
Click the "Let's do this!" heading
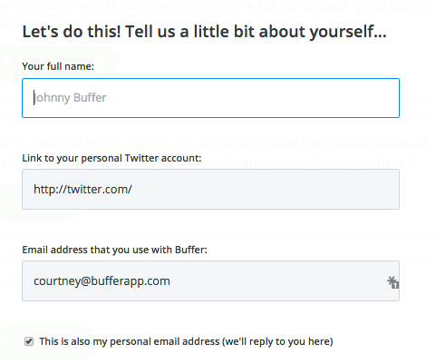[x=72, y=32]
